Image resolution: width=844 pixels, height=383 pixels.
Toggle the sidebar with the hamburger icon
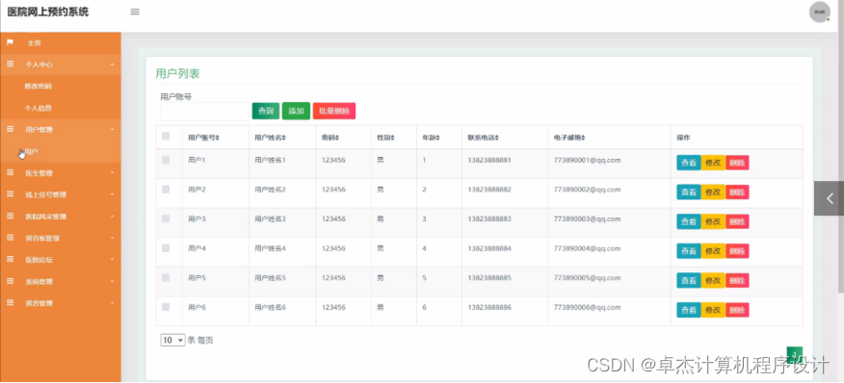coord(135,12)
